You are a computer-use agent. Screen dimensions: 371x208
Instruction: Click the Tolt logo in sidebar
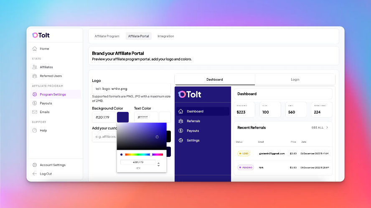click(41, 35)
